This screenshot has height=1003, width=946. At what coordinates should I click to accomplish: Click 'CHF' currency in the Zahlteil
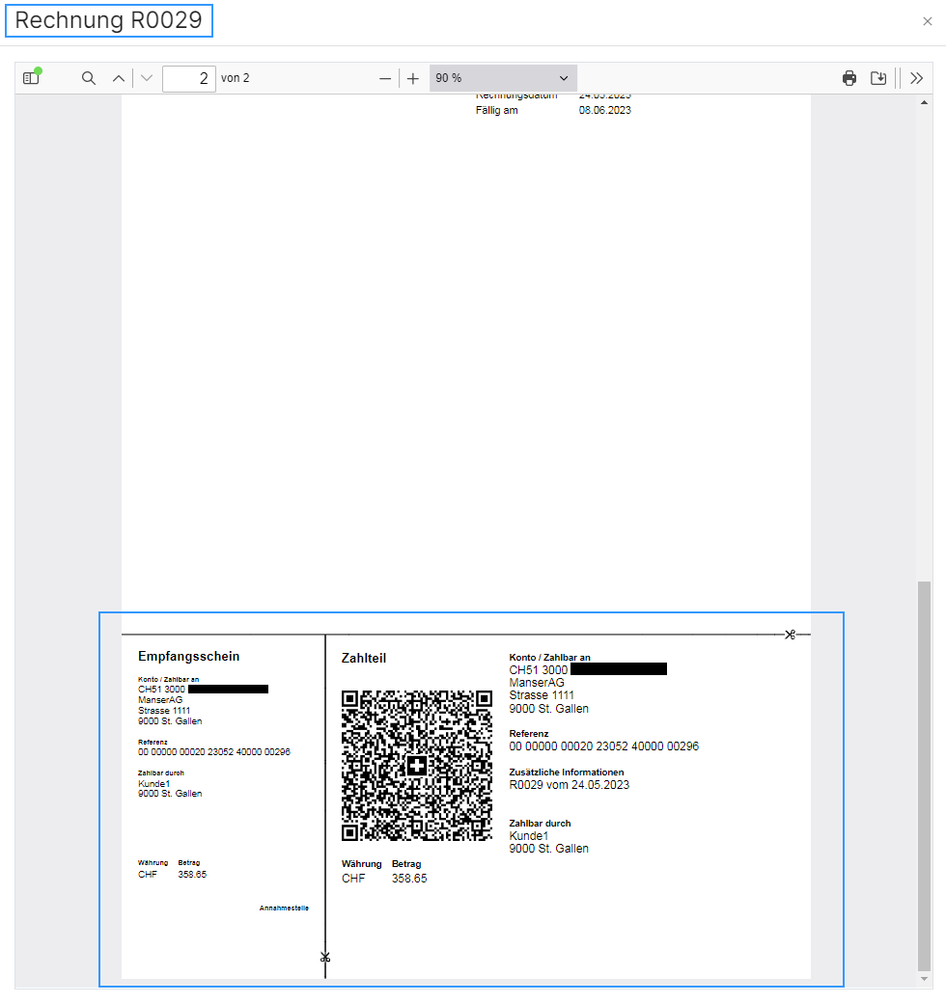353,879
